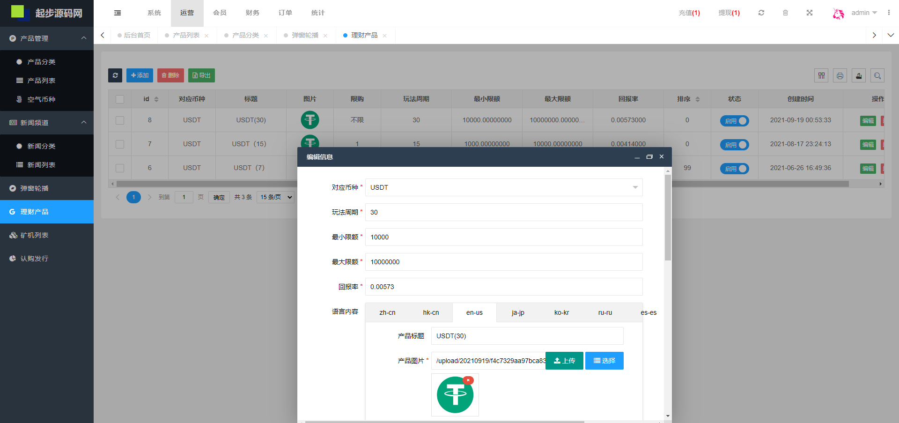This screenshot has width=899, height=423.
Task: Click the green 上传 upload button
Action: click(564, 361)
